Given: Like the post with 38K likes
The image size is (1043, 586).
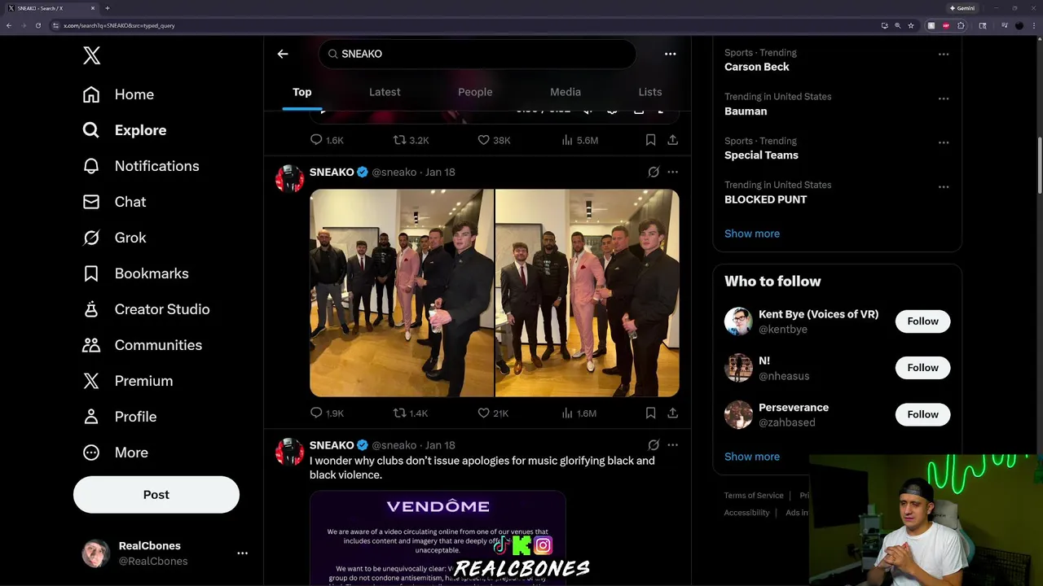Looking at the screenshot, I should coord(494,140).
